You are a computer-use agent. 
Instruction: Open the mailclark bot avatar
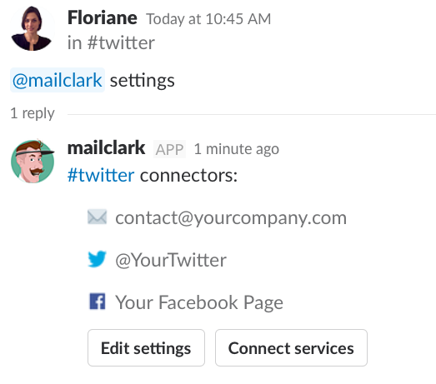pos(33,162)
